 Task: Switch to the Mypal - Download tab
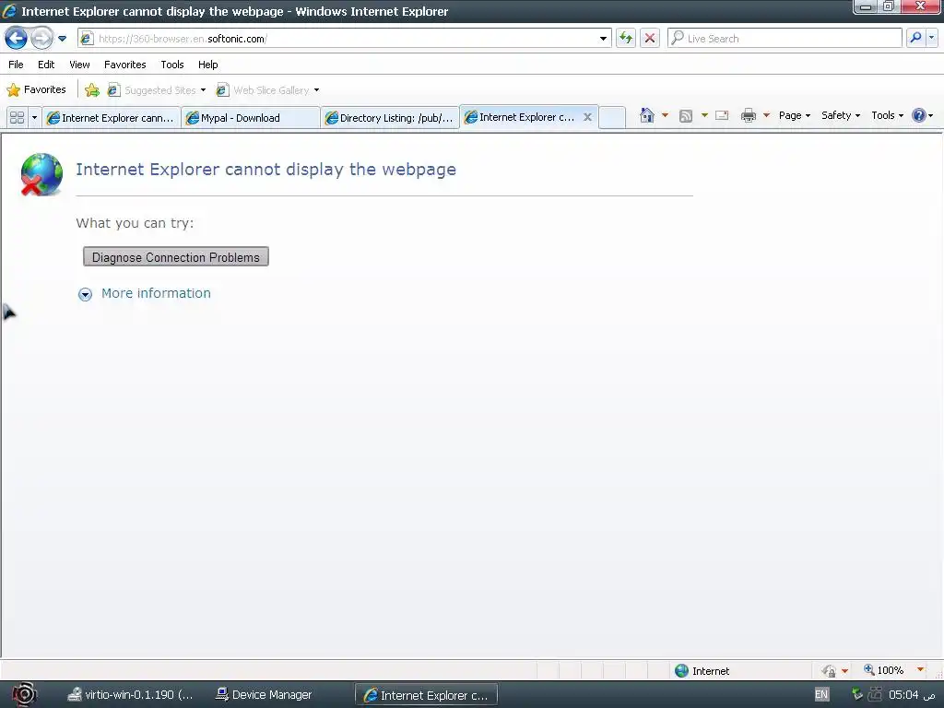tap(251, 118)
